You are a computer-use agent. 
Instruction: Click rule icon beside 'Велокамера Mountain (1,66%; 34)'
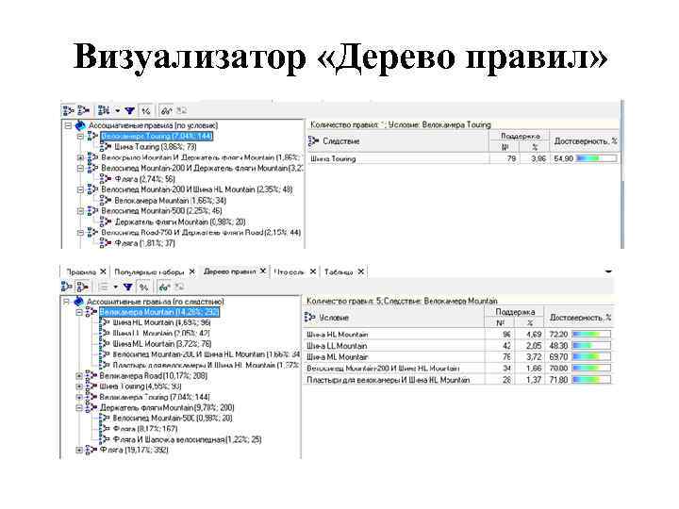pos(106,201)
